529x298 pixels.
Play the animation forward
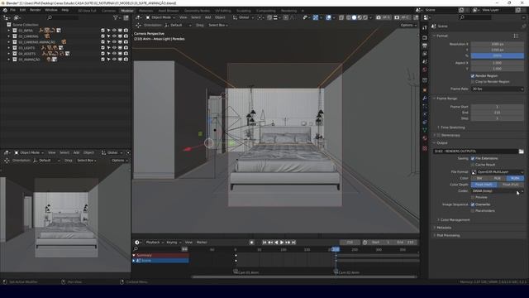coord(282,243)
